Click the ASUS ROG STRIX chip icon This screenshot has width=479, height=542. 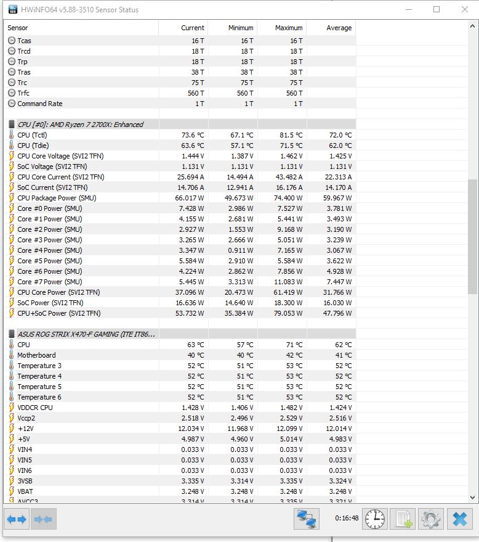tap(12, 334)
